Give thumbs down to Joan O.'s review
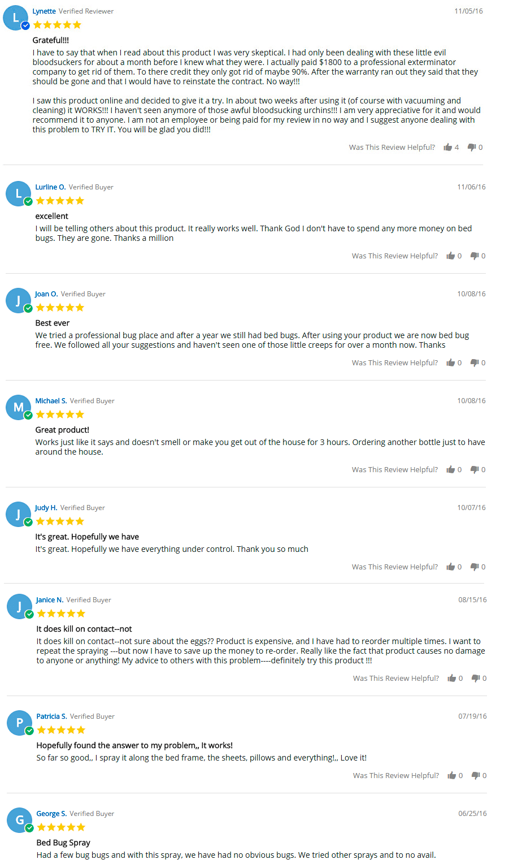Image resolution: width=509 pixels, height=868 pixels. coord(475,363)
